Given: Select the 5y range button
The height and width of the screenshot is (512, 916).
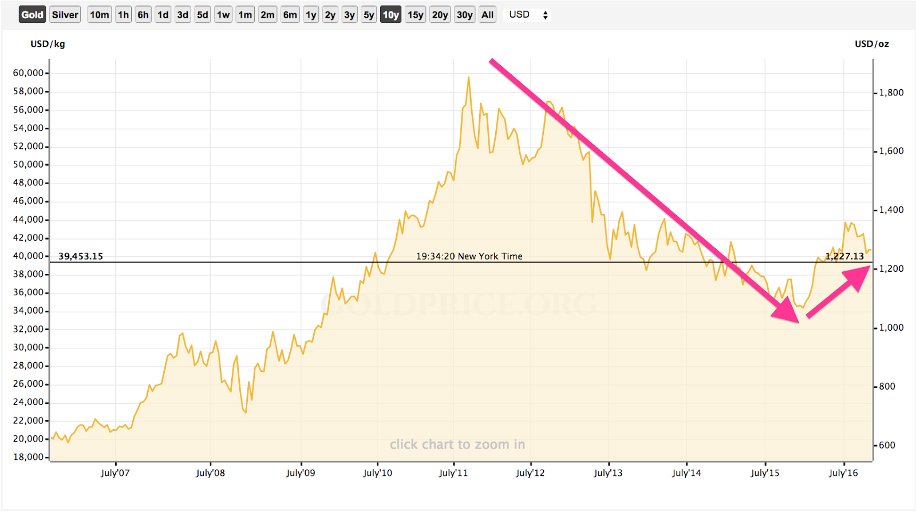Looking at the screenshot, I should 369,15.
